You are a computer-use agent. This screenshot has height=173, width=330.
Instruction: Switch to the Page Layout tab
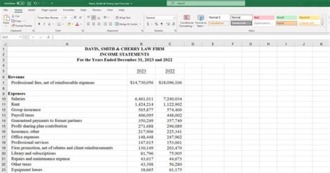pos(49,10)
